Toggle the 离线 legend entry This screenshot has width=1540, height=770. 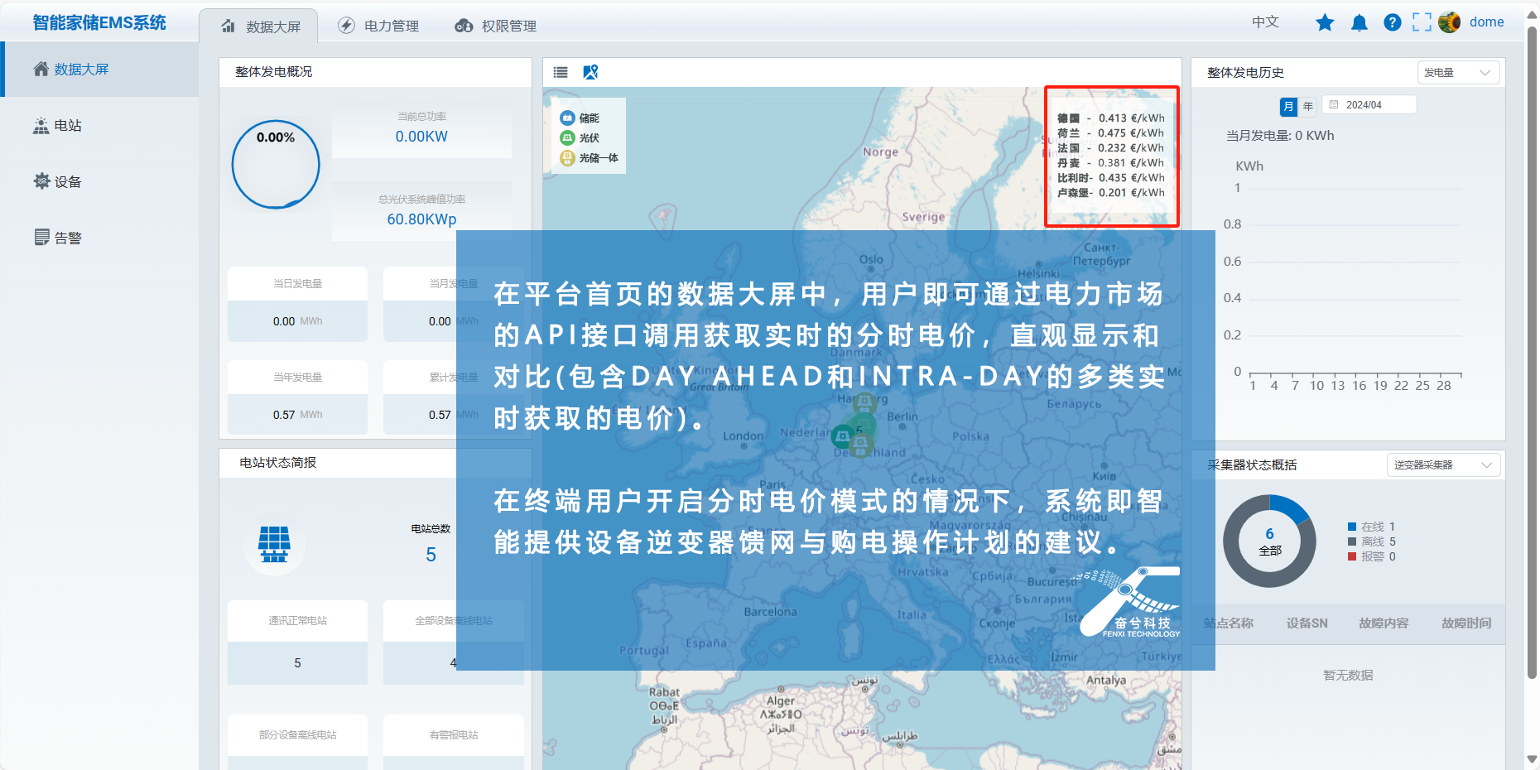(x=1372, y=541)
